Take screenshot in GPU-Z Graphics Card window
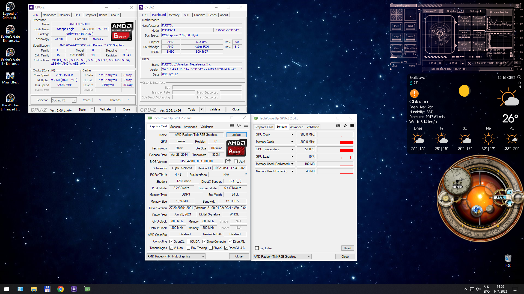524x294 pixels. pos(232,125)
